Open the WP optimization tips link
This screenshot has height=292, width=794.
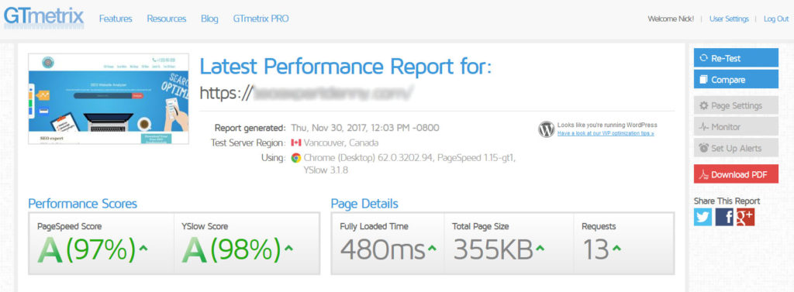tap(606, 133)
